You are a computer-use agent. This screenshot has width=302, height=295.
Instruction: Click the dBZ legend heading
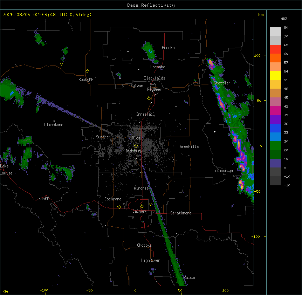[284, 19]
